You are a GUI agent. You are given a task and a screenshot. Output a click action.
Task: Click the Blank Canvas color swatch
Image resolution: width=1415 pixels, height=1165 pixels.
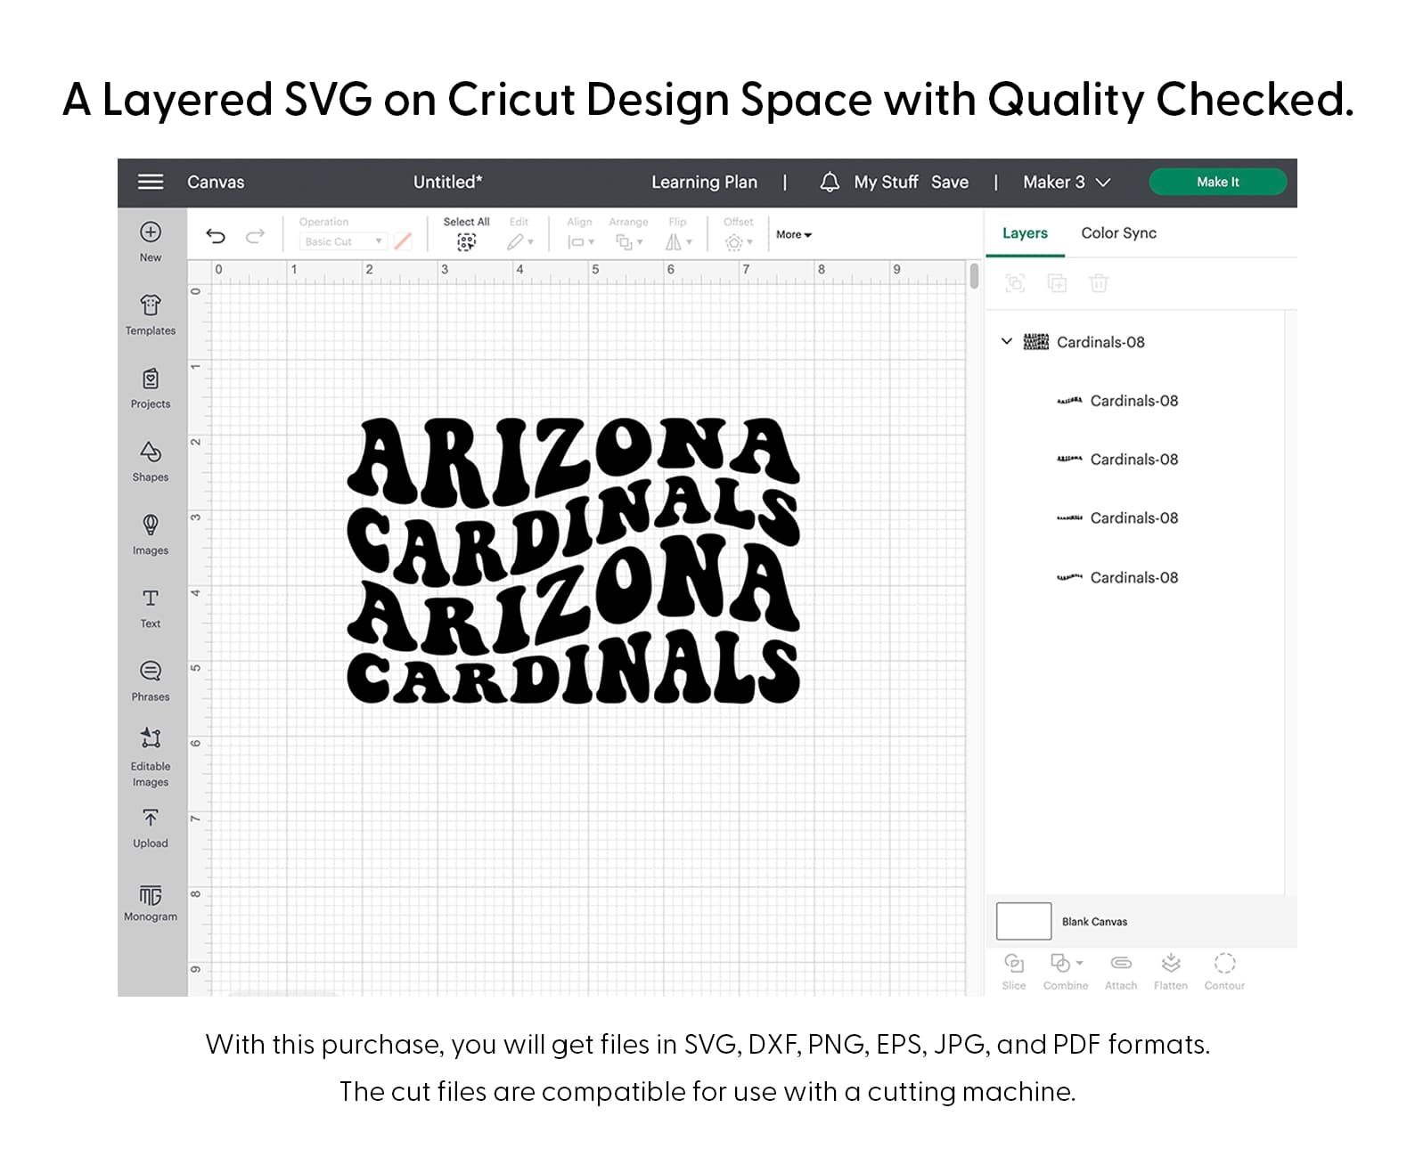[1024, 921]
